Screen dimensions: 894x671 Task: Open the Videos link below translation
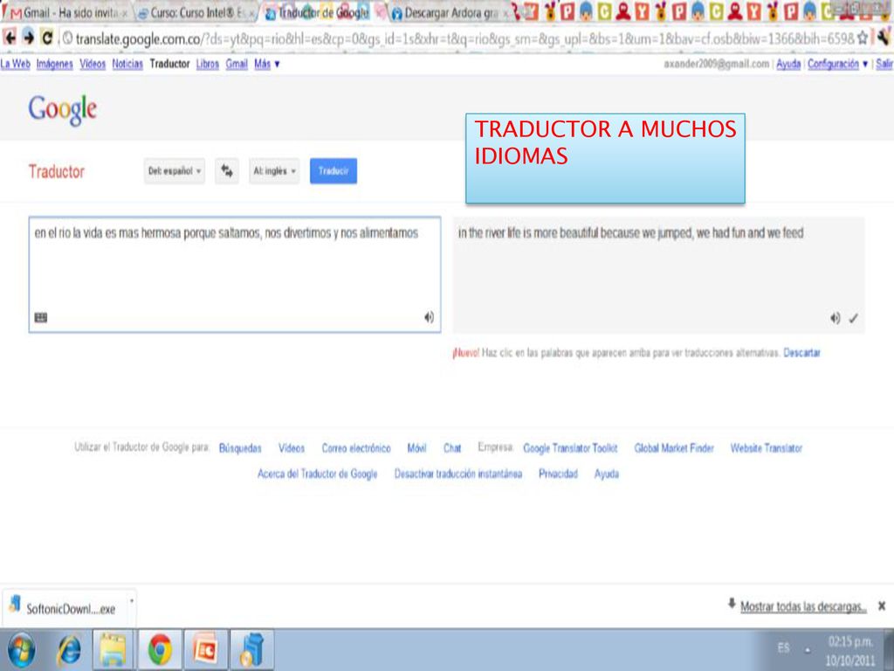[292, 448]
